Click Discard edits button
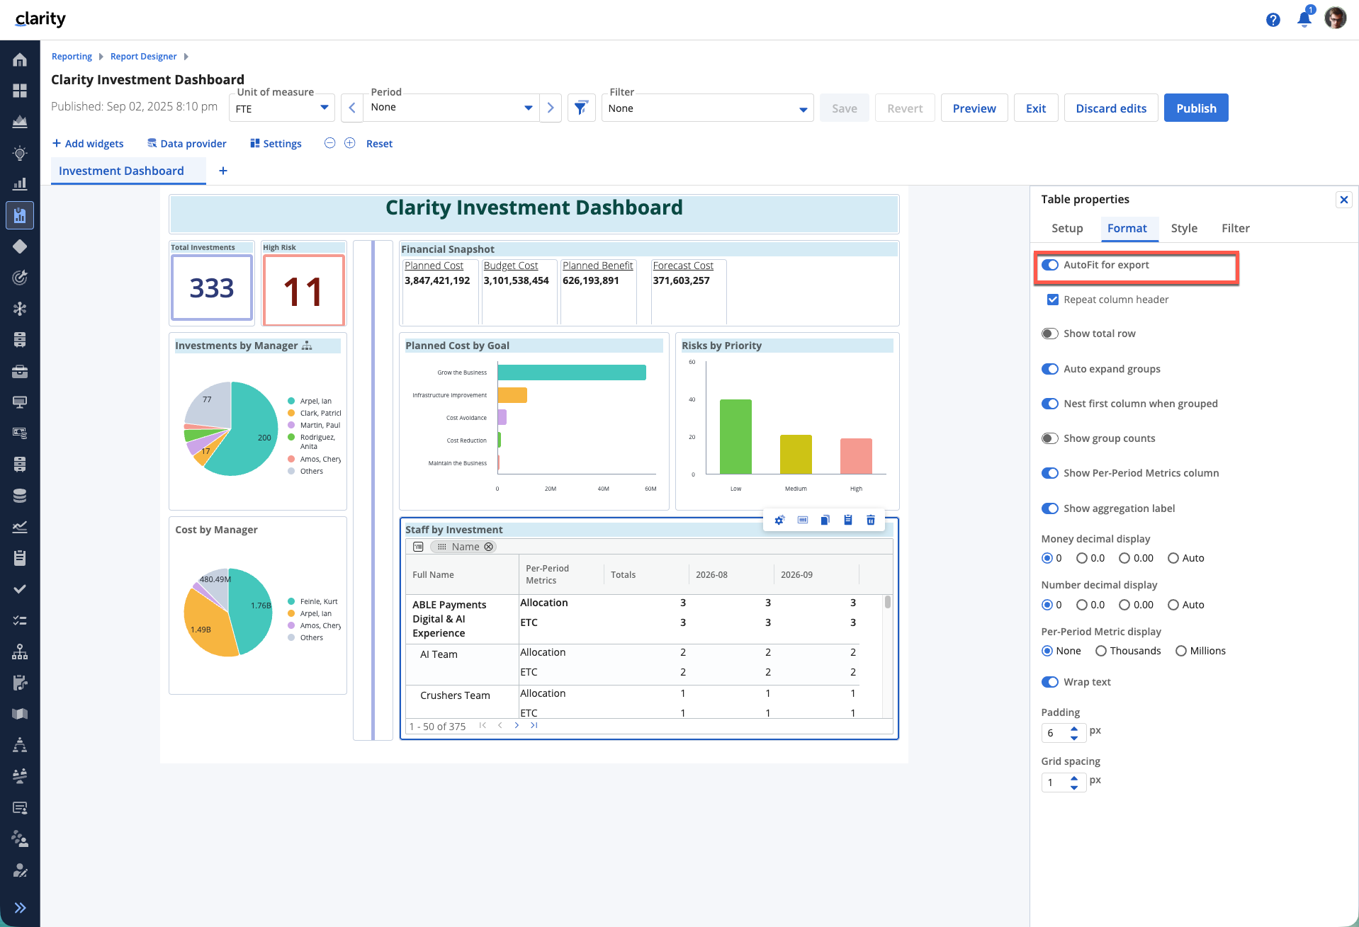 [1111, 108]
